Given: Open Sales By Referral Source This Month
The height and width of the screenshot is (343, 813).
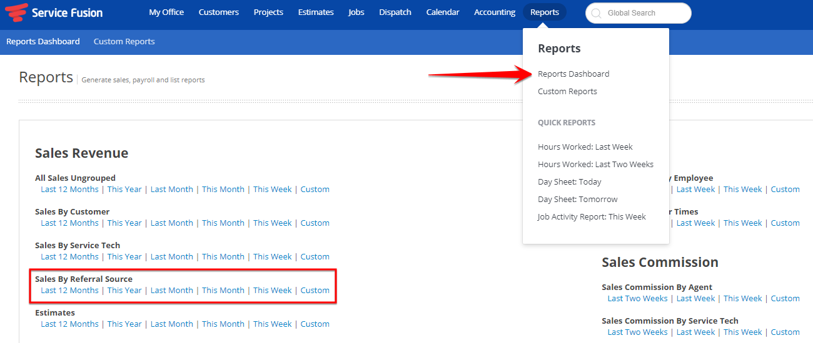Looking at the screenshot, I should coord(223,291).
